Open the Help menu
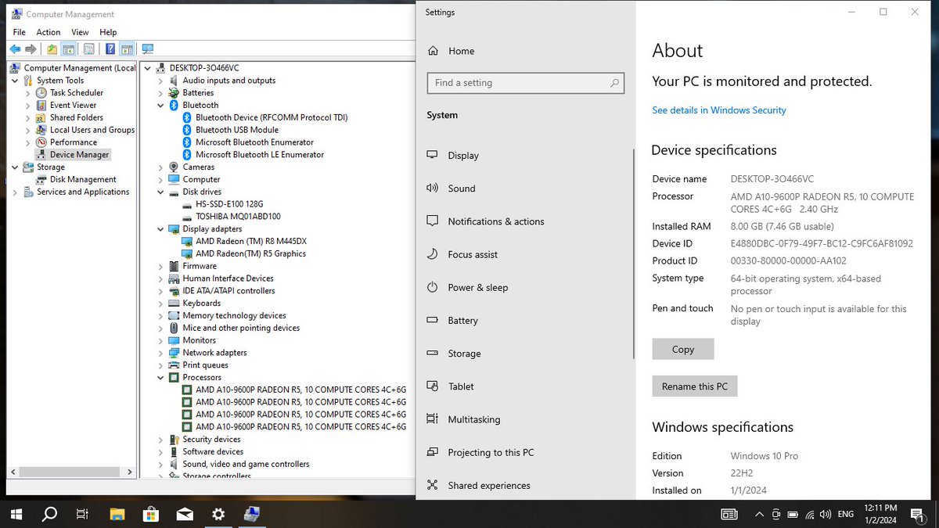 point(108,32)
